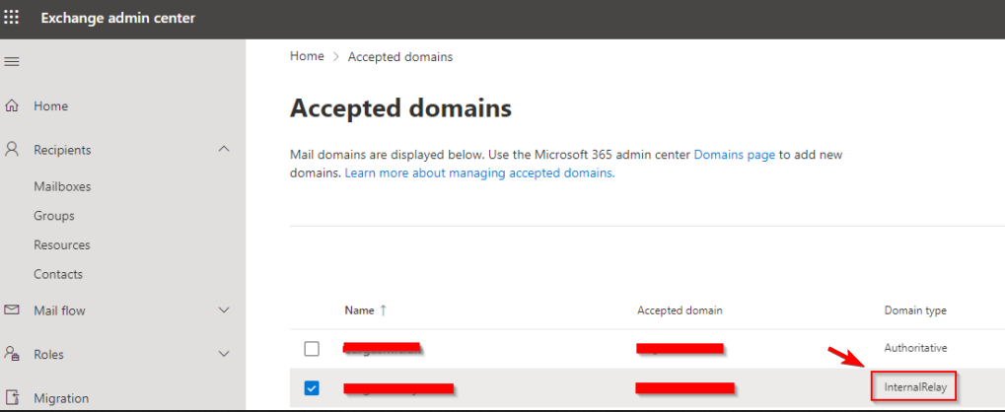Check the Authoritative domain row checkbox
The width and height of the screenshot is (1005, 412).
[x=312, y=348]
